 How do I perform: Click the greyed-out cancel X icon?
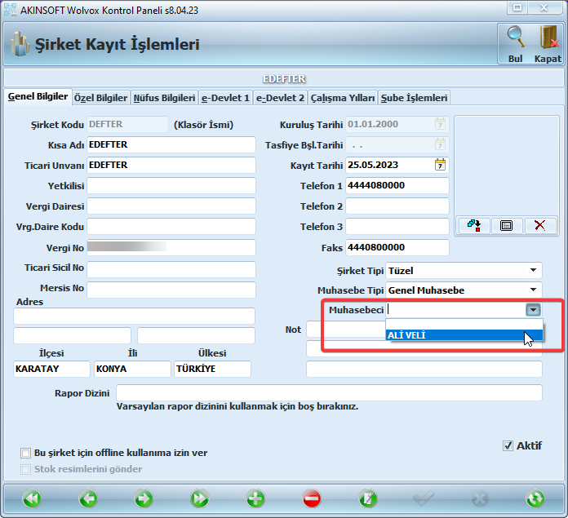click(480, 498)
